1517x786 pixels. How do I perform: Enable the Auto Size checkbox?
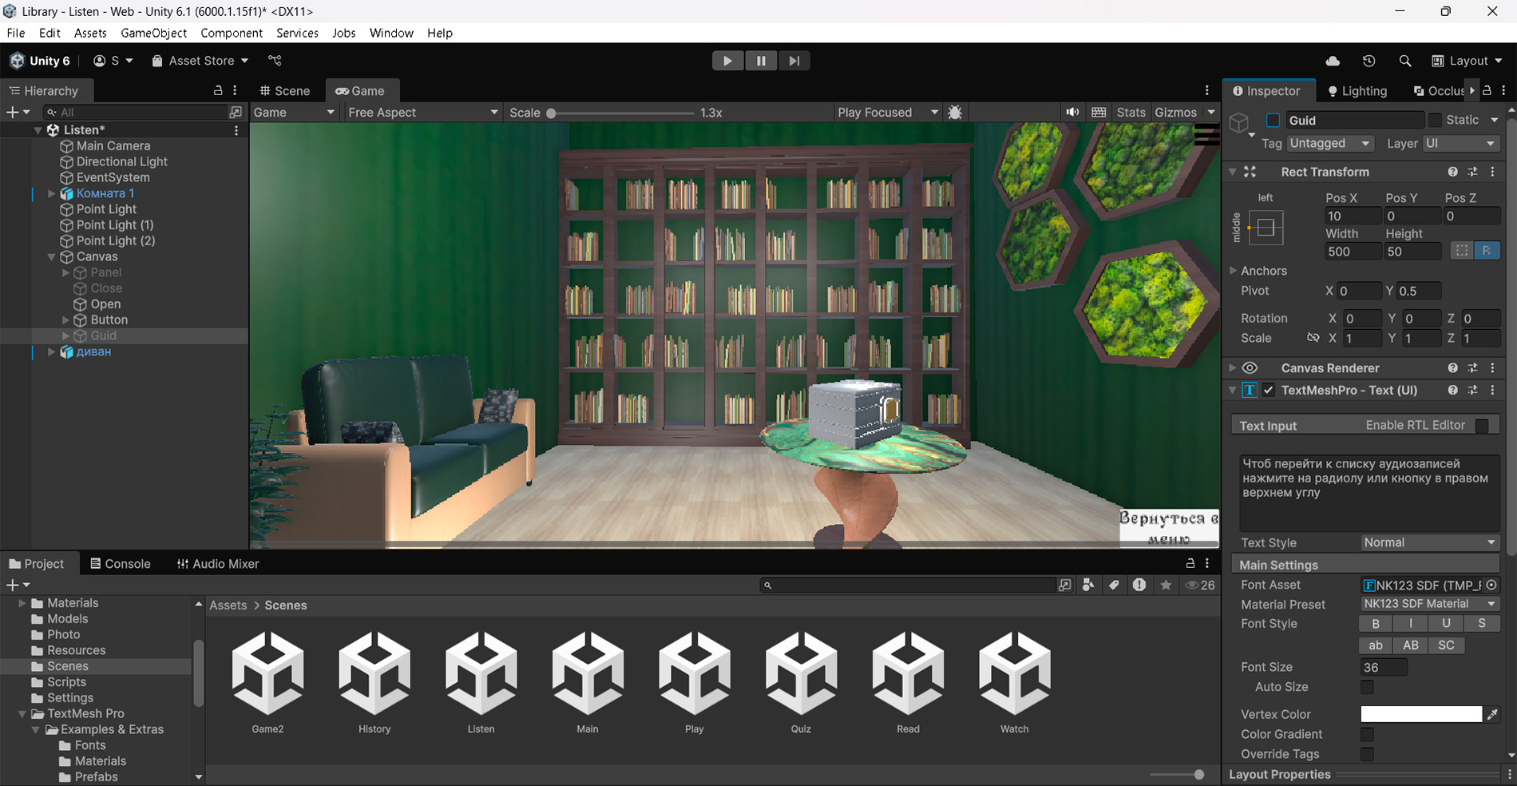[x=1367, y=687]
